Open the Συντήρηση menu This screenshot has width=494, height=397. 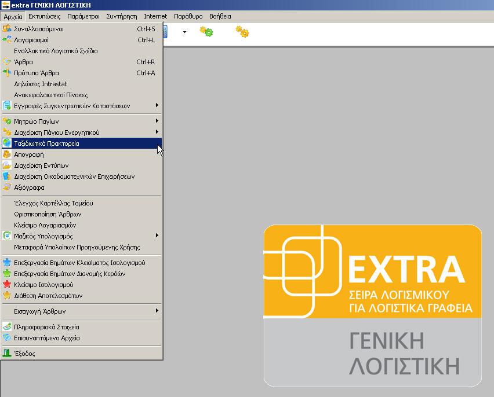122,16
